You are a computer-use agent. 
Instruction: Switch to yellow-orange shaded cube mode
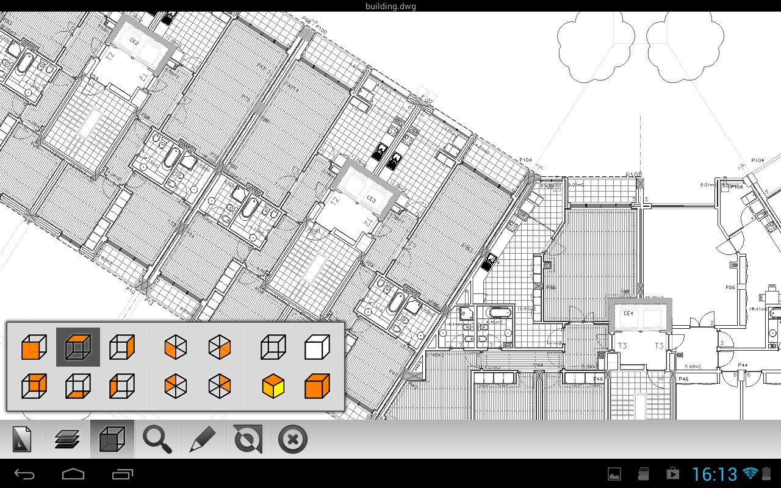(273, 386)
